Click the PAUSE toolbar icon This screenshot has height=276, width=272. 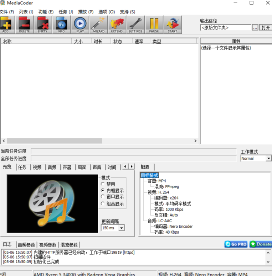(x=154, y=25)
